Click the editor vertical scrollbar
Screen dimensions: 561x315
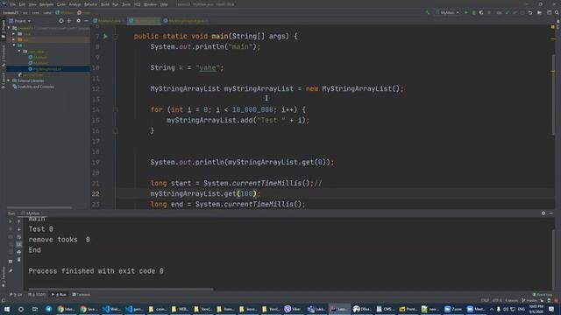pos(553,94)
